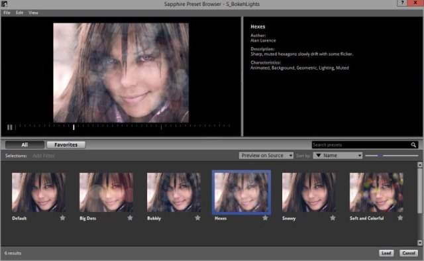Cancel the preset browser
424x261 pixels.
(409, 253)
